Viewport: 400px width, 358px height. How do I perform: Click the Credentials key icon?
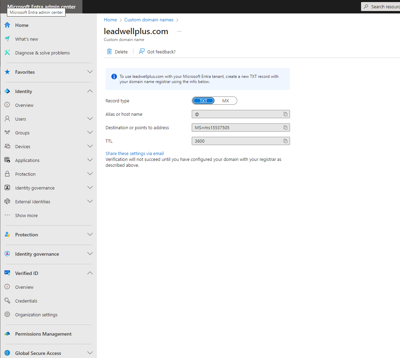pyautogui.click(x=7, y=300)
